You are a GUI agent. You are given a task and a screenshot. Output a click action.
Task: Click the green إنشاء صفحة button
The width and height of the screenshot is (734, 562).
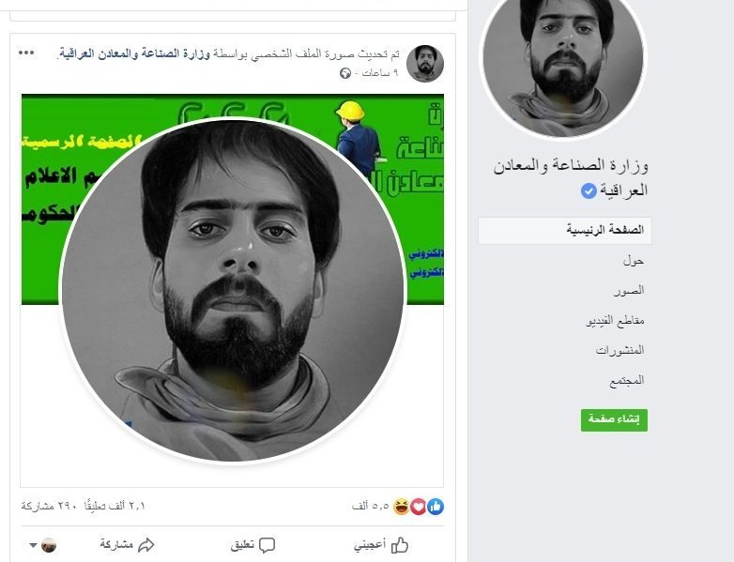coord(614,419)
